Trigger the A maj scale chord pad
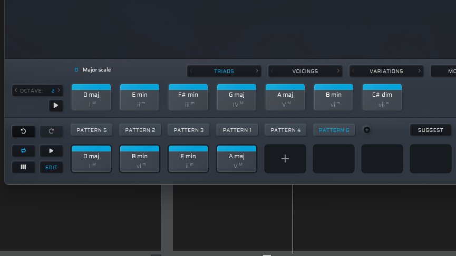 [285, 97]
